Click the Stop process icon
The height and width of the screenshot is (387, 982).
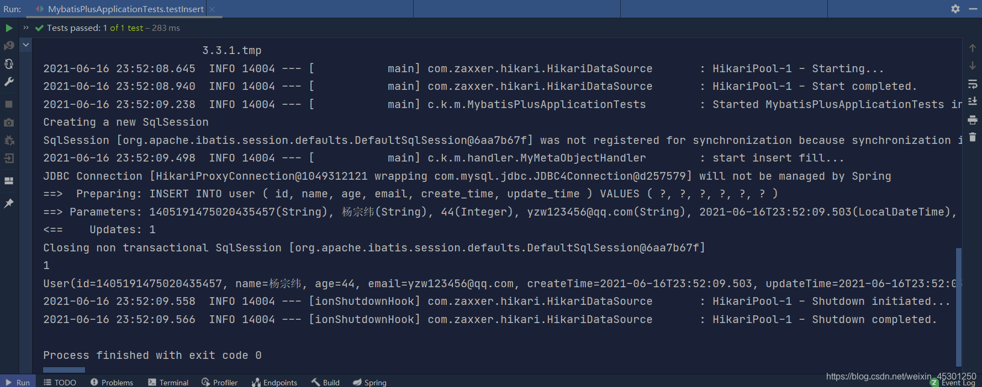click(9, 104)
